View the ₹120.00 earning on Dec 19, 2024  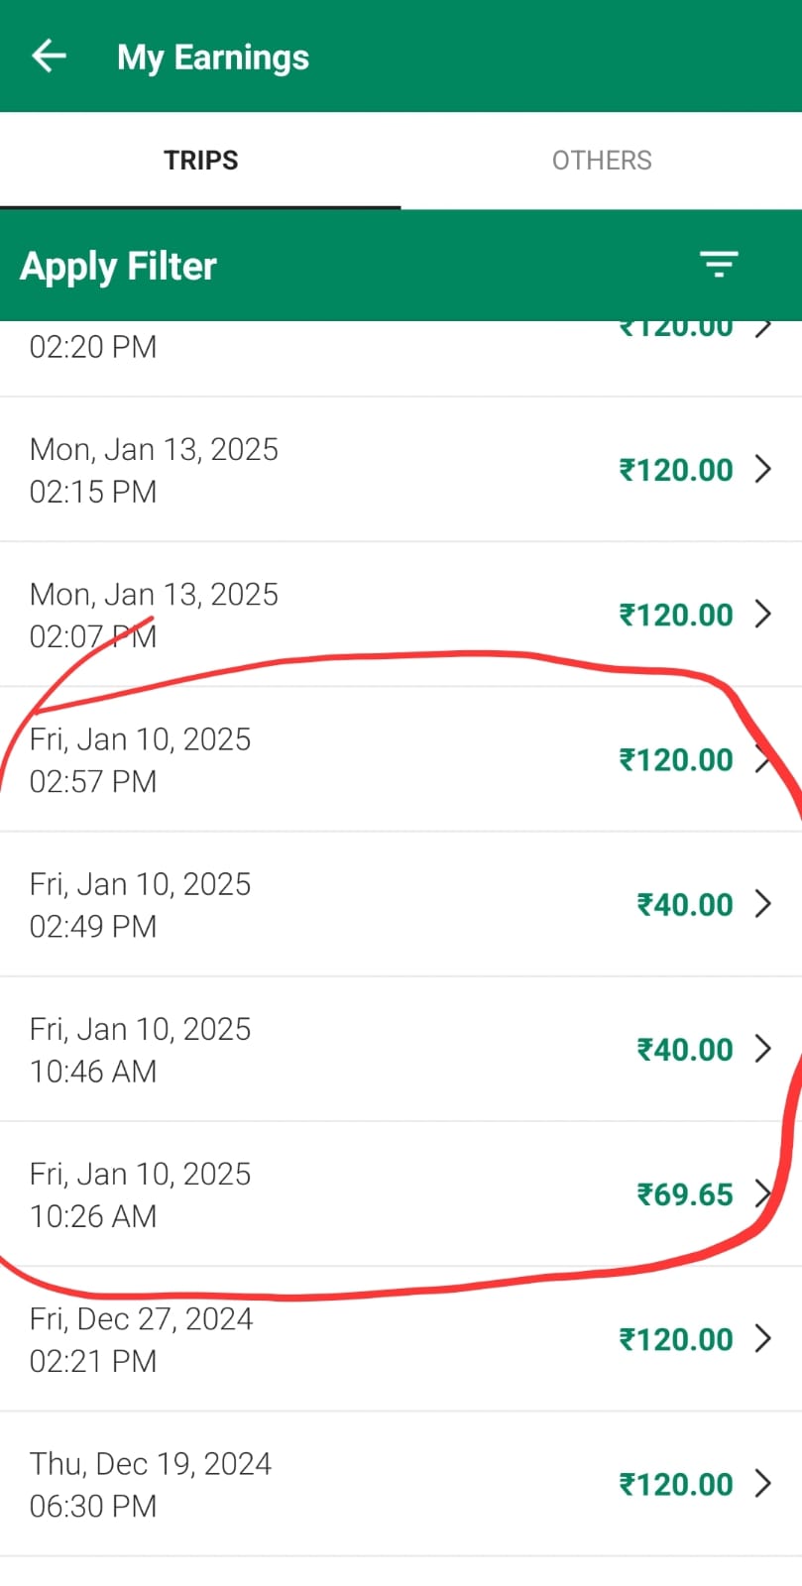pos(676,1484)
